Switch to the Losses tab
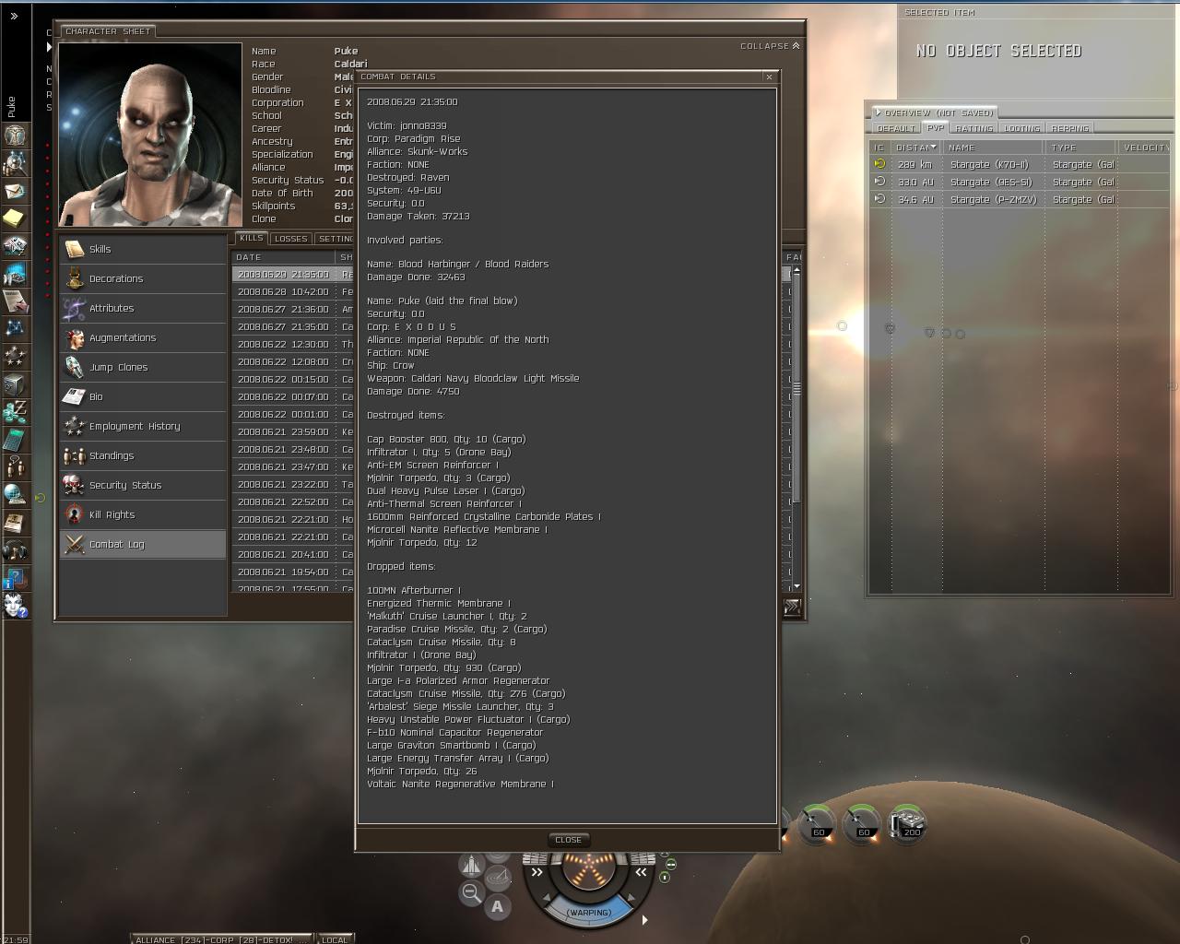Image resolution: width=1180 pixels, height=944 pixels. tap(291, 239)
